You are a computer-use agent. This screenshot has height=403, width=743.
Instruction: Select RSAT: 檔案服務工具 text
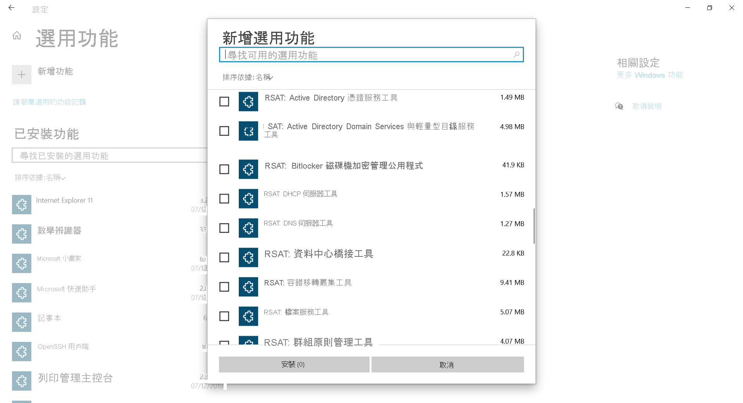point(296,312)
